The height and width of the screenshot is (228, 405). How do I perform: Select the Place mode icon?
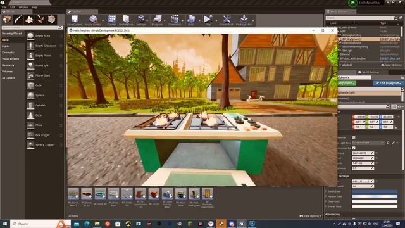pyautogui.click(x=7, y=20)
